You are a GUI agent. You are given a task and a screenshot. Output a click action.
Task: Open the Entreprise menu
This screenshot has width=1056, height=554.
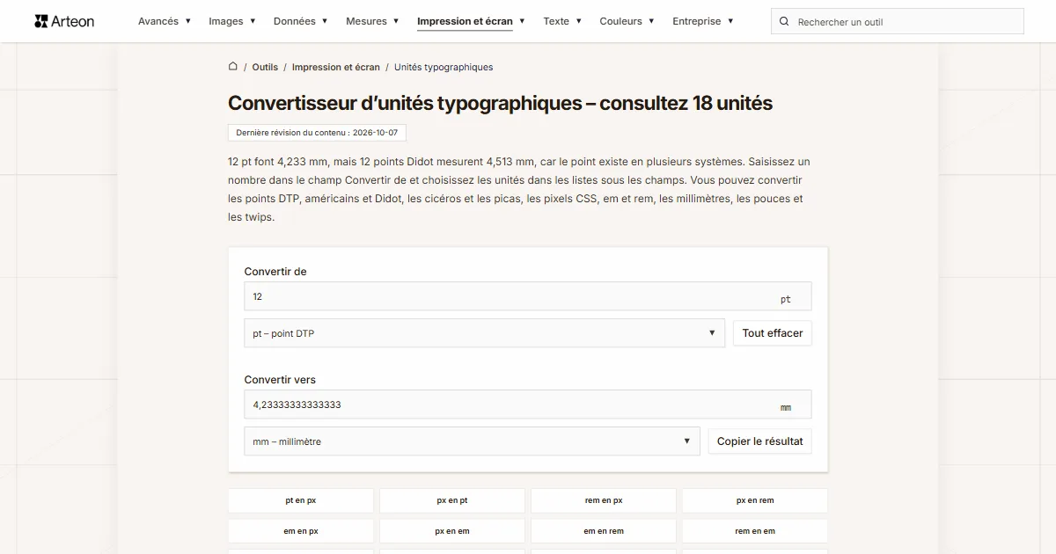click(x=703, y=21)
